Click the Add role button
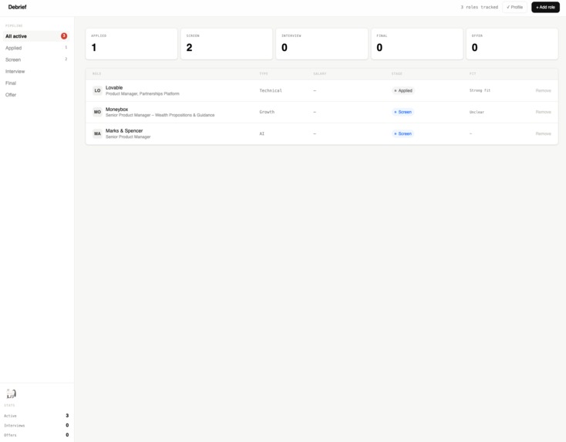This screenshot has width=566, height=442. pos(545,7)
